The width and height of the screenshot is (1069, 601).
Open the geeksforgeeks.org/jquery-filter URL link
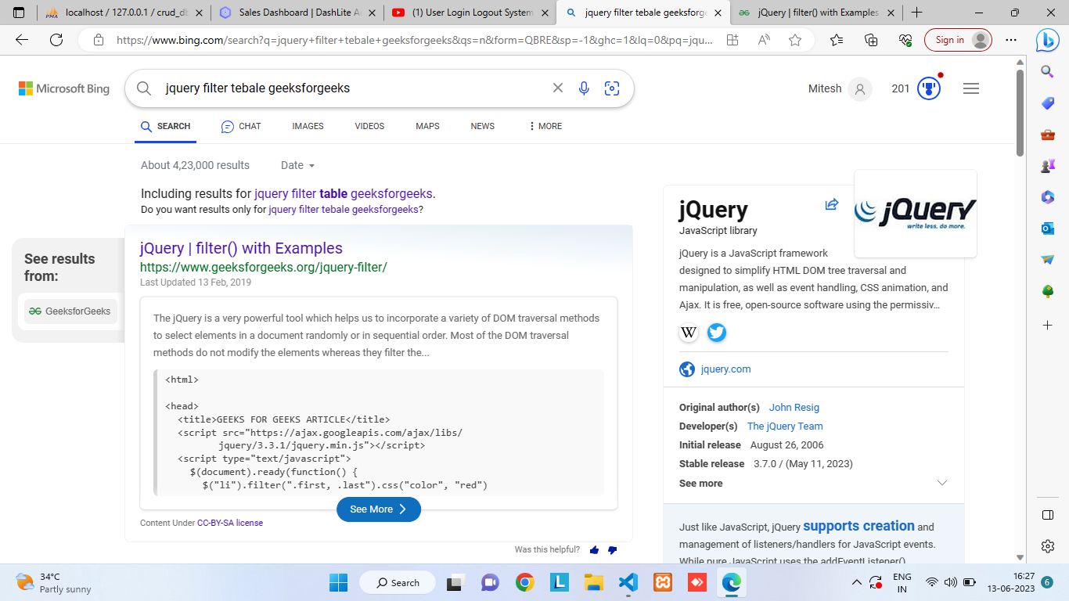click(x=264, y=267)
